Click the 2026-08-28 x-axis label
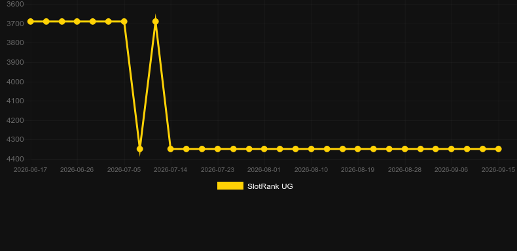 [404, 170]
